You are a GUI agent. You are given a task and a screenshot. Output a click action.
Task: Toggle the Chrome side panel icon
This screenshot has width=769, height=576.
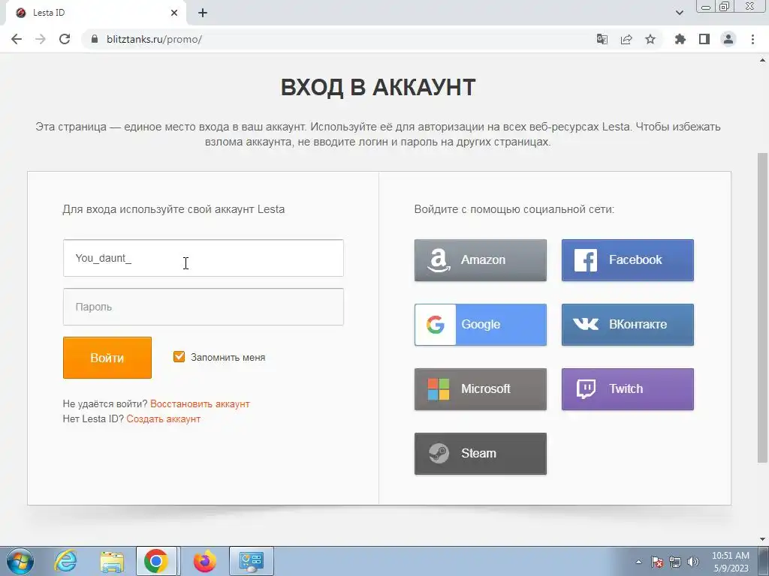(704, 39)
